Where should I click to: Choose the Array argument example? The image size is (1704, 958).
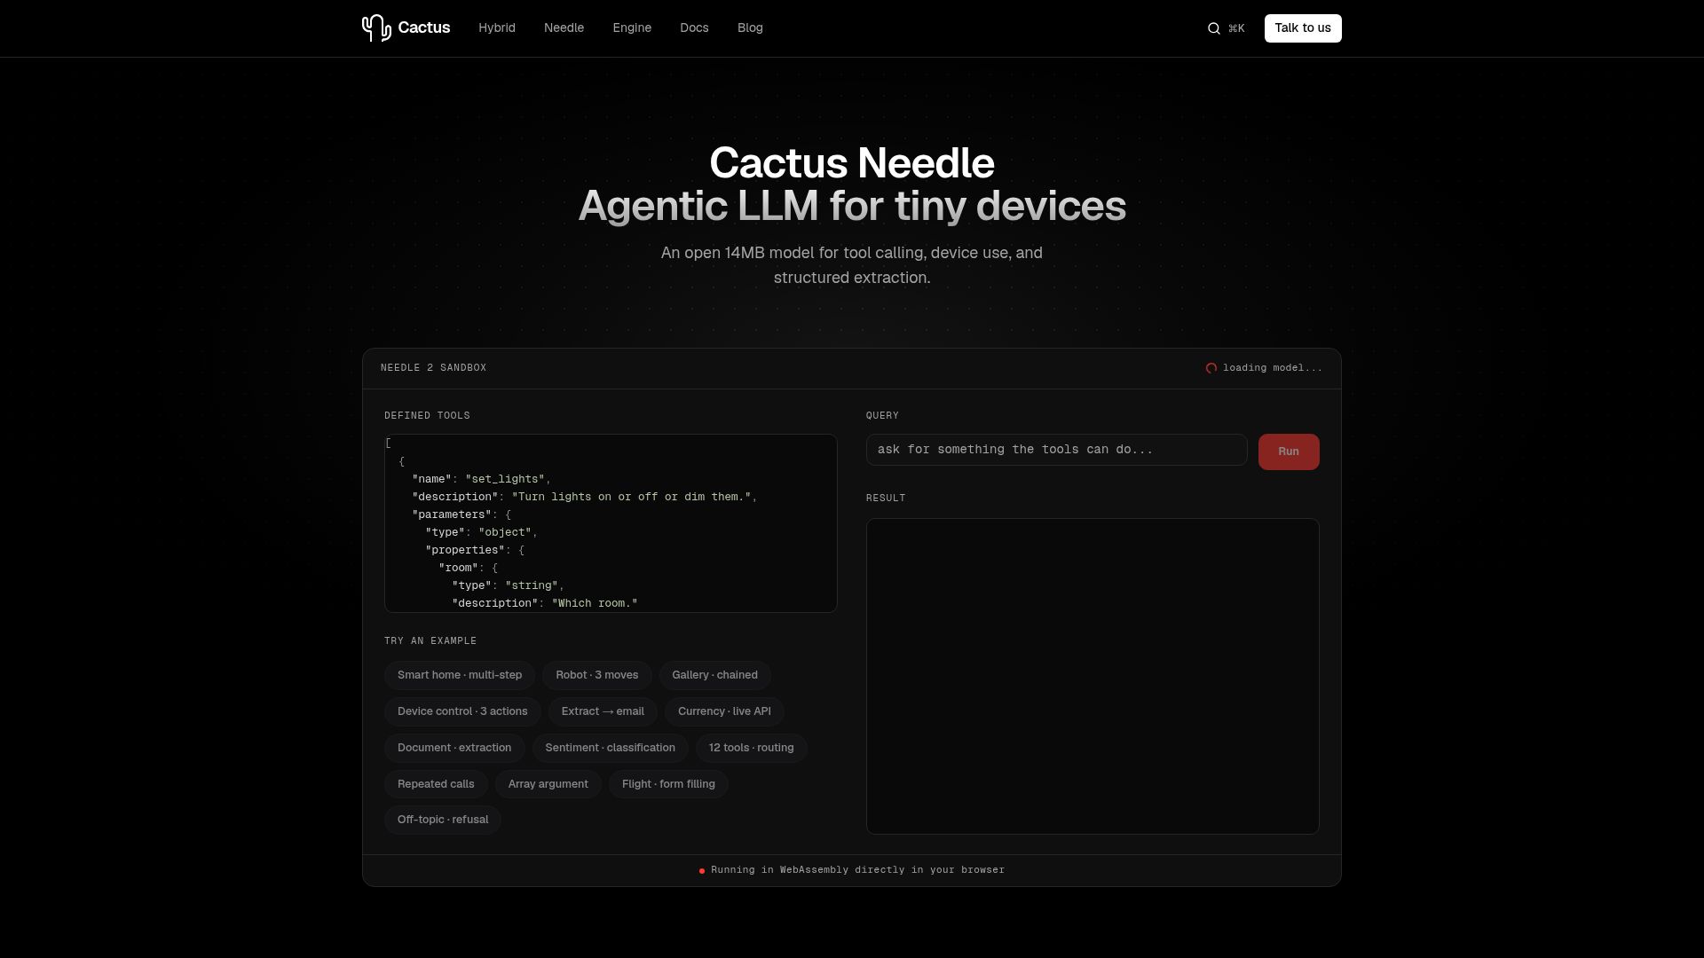[548, 785]
